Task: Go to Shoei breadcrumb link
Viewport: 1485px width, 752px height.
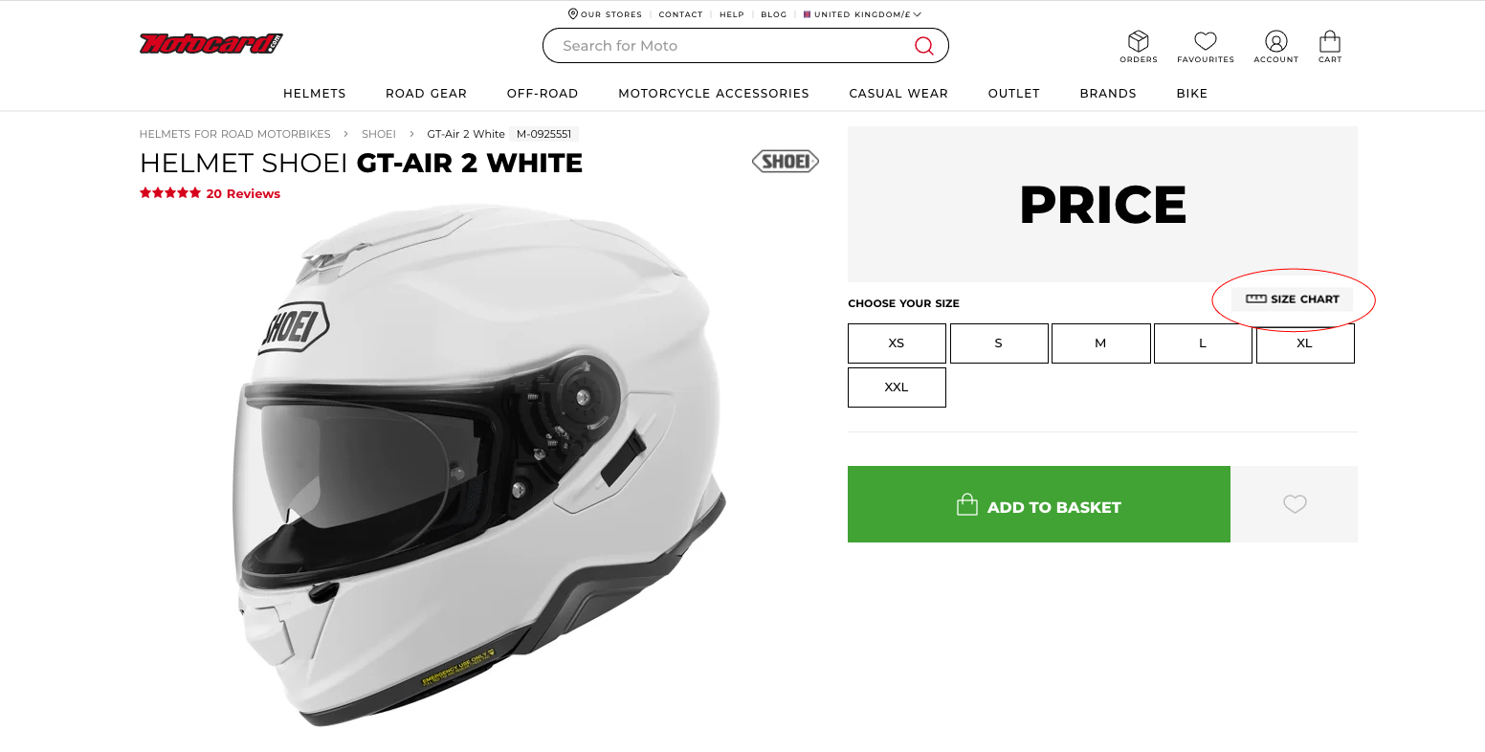Action: click(x=379, y=134)
